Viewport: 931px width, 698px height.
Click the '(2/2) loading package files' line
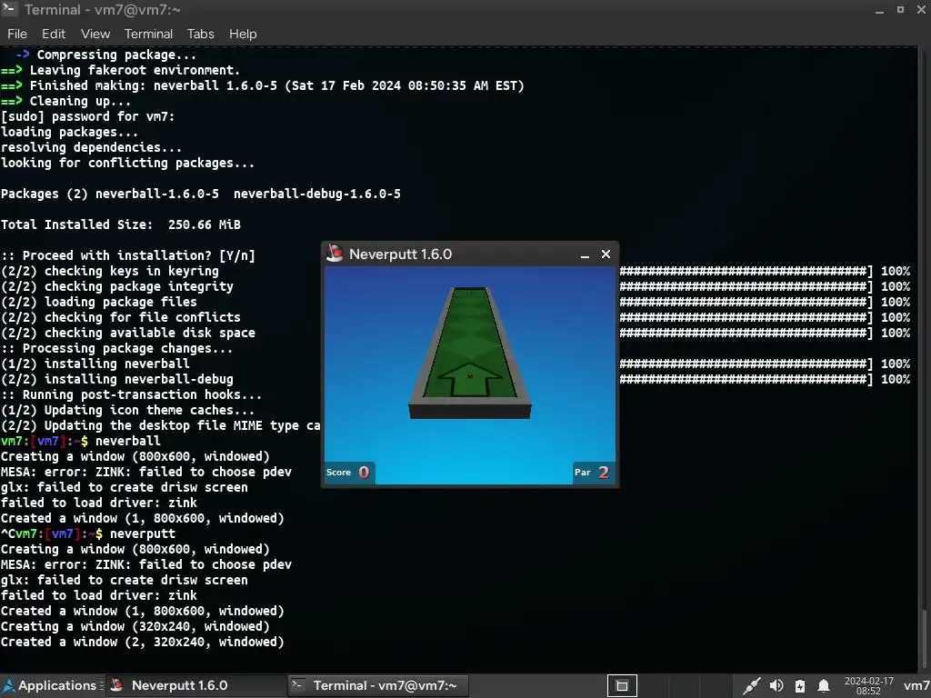[x=98, y=302]
